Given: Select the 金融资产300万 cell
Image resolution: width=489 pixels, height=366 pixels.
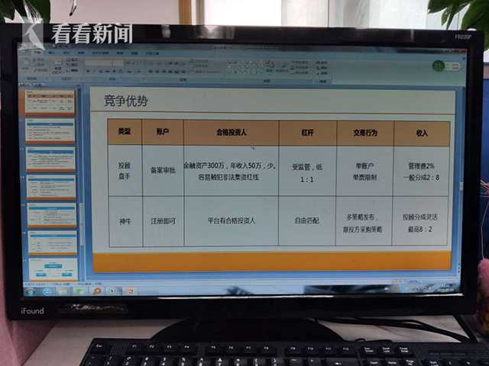Looking at the screenshot, I should tap(232, 171).
